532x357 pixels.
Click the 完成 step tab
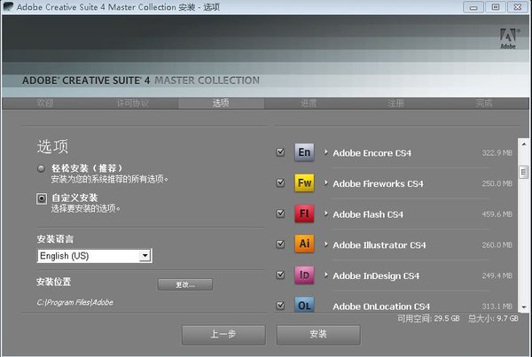tap(484, 103)
